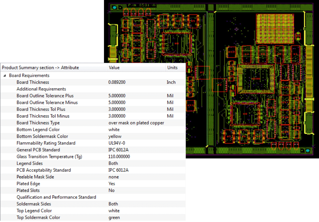Click the cyan fiducial at PCB top-left corner
The width and height of the screenshot is (319, 222).
[x=115, y=7]
